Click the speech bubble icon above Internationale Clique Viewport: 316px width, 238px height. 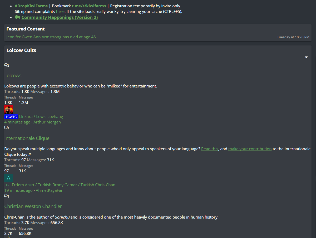click(x=7, y=128)
